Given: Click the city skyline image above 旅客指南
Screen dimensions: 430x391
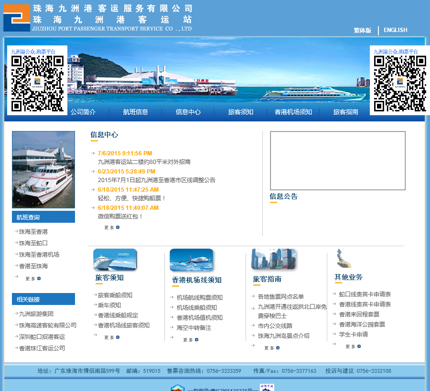Looking at the screenshot, I should pyautogui.click(x=273, y=259).
